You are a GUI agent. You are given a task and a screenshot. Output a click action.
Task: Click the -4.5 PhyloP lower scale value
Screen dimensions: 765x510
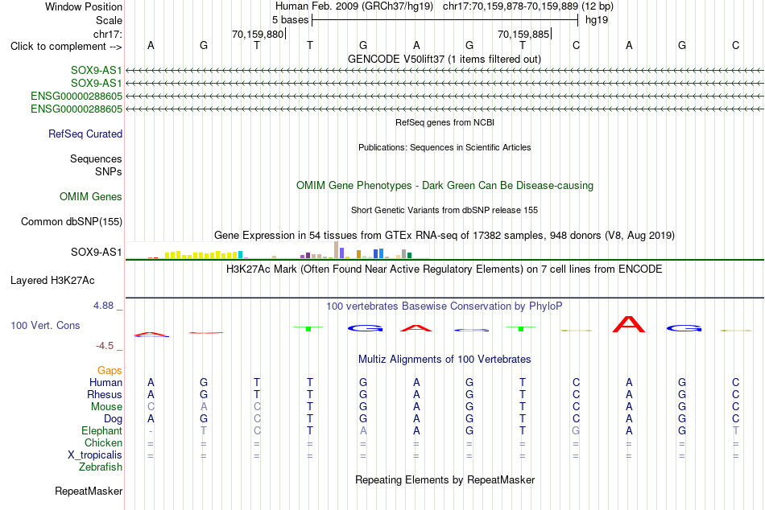105,346
